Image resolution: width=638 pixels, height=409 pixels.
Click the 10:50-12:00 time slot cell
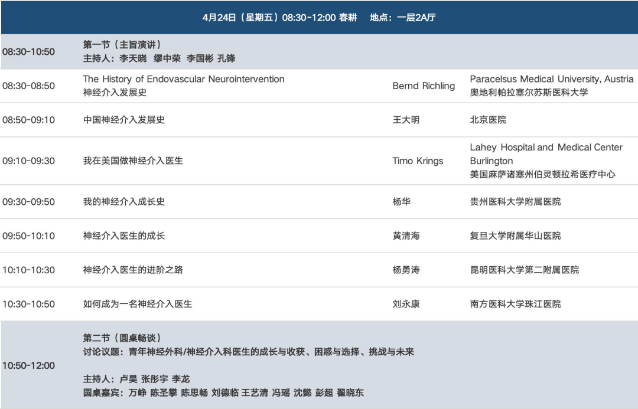click(x=28, y=366)
